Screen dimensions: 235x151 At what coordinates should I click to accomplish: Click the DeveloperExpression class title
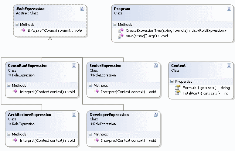(109, 115)
